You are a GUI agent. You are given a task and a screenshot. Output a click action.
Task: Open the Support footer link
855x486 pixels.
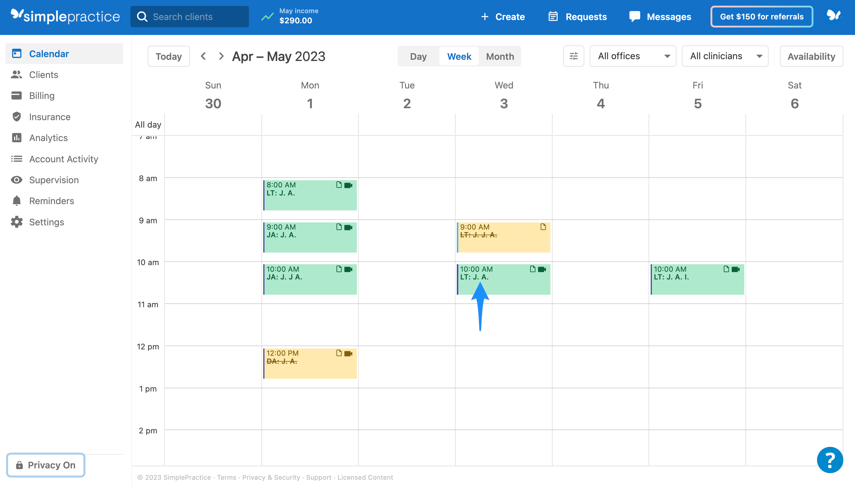pos(319,477)
